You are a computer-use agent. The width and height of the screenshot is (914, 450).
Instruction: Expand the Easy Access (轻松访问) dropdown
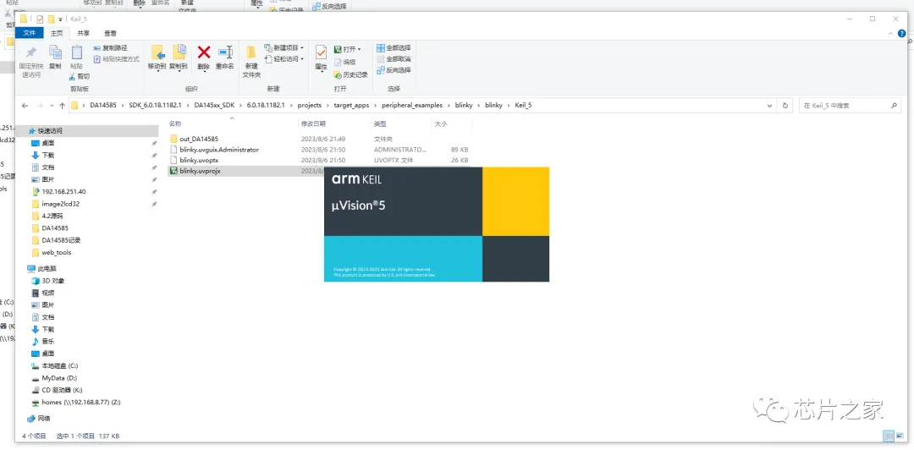tap(284, 59)
